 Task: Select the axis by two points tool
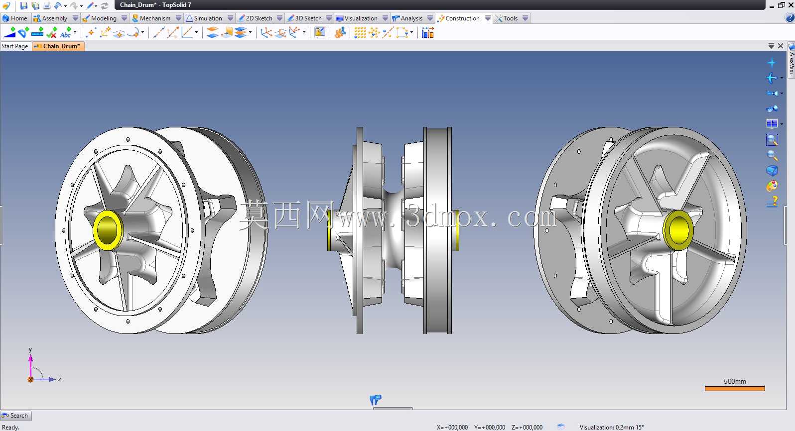[173, 33]
